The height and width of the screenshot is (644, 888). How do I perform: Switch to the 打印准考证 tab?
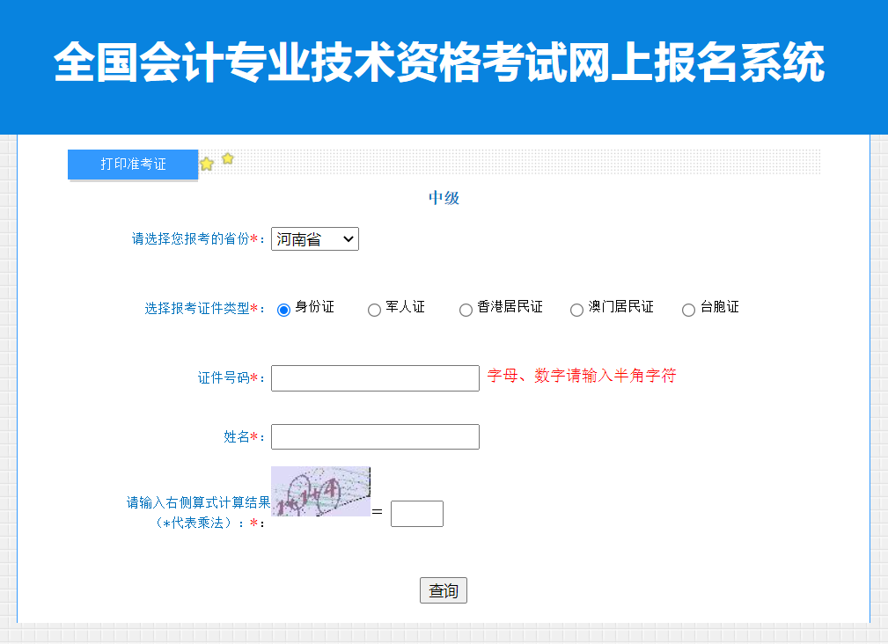[x=132, y=164]
